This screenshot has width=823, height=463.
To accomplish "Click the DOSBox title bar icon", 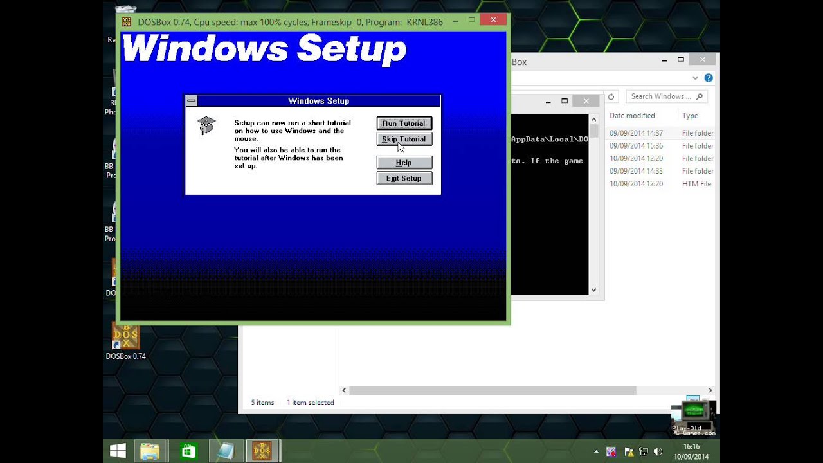I will pos(127,22).
